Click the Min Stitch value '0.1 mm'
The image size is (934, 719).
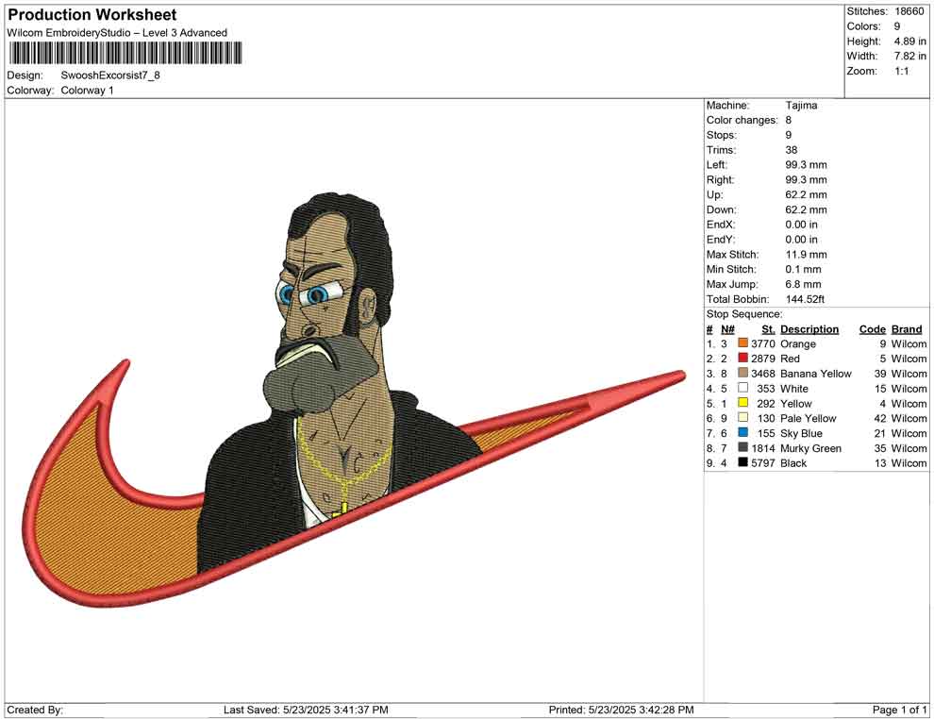click(803, 269)
